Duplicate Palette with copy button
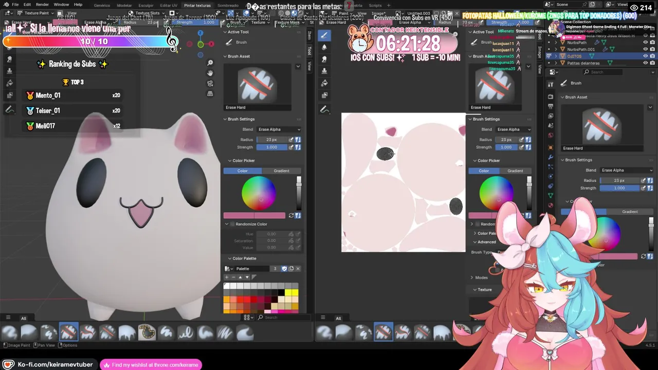The height and width of the screenshot is (370, 658). pos(291,268)
